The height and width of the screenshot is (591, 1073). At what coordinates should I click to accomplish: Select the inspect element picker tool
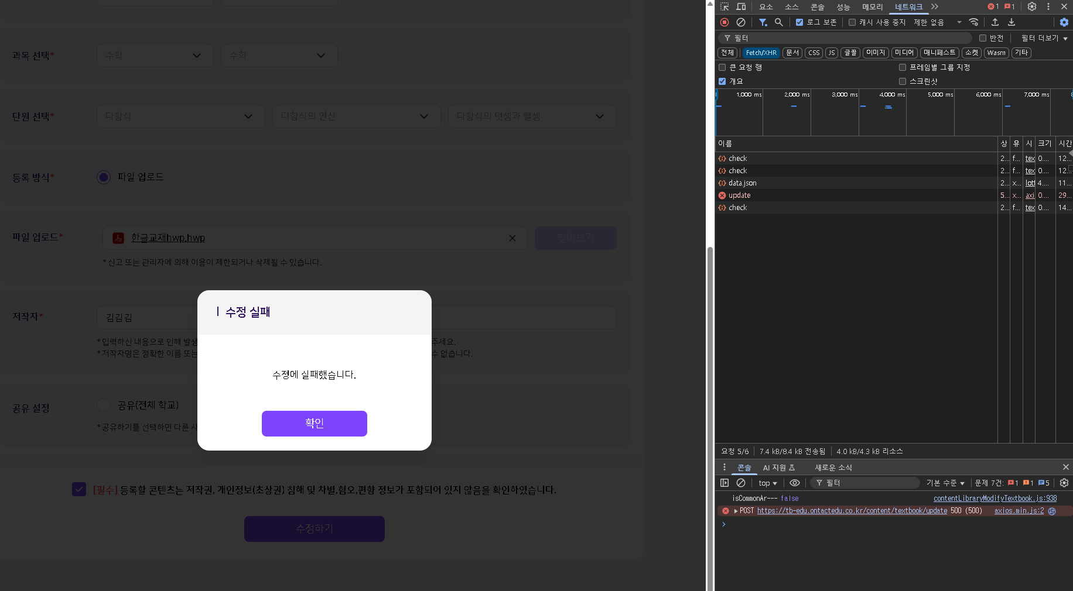pyautogui.click(x=725, y=7)
